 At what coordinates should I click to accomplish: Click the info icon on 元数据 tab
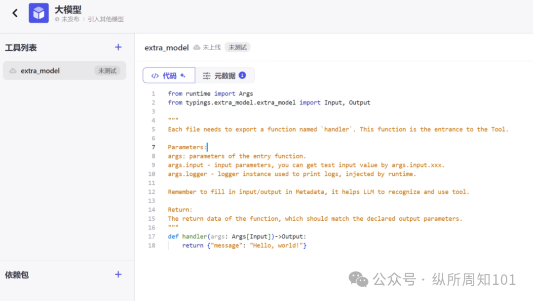click(242, 75)
